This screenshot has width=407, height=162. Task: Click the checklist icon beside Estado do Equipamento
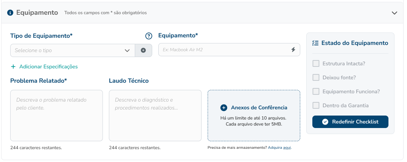click(x=315, y=43)
